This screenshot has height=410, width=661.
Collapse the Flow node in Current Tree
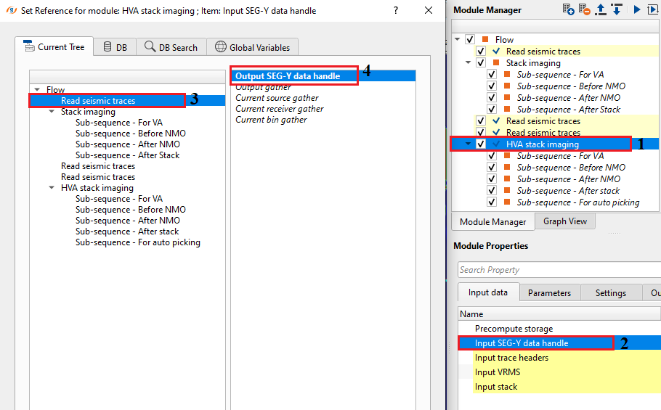(x=38, y=90)
